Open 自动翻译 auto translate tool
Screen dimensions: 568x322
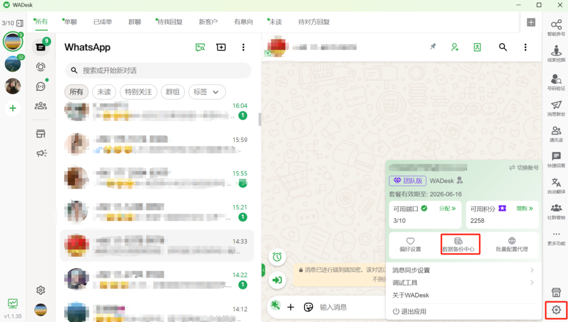coord(556,186)
